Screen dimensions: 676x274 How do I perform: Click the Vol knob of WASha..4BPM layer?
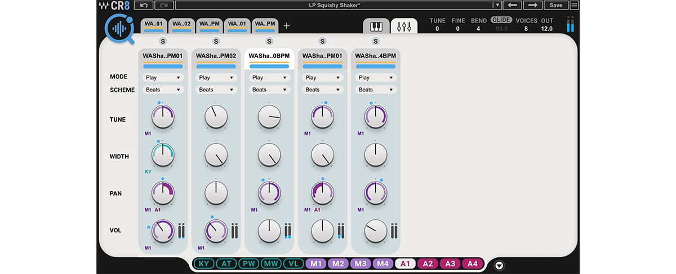point(376,231)
